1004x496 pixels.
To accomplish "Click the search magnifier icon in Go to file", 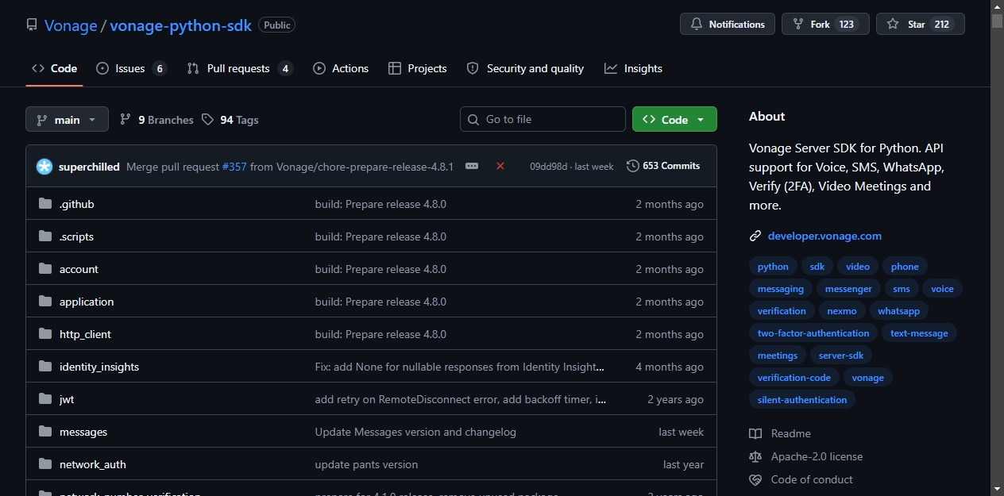I will pyautogui.click(x=474, y=119).
